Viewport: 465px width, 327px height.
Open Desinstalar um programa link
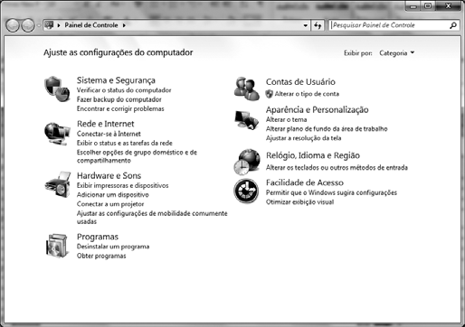[x=113, y=247]
